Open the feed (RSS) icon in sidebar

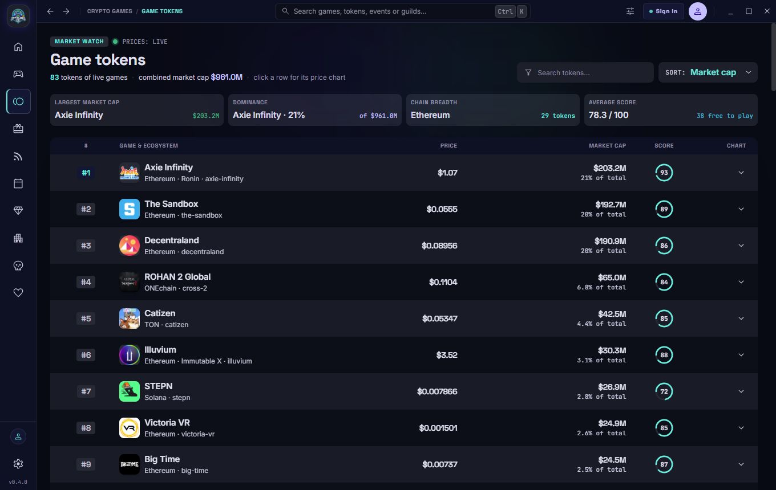click(18, 156)
